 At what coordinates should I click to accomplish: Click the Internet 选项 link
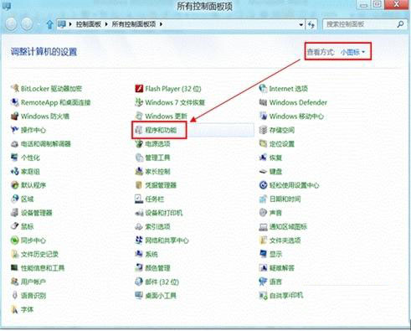coord(289,89)
